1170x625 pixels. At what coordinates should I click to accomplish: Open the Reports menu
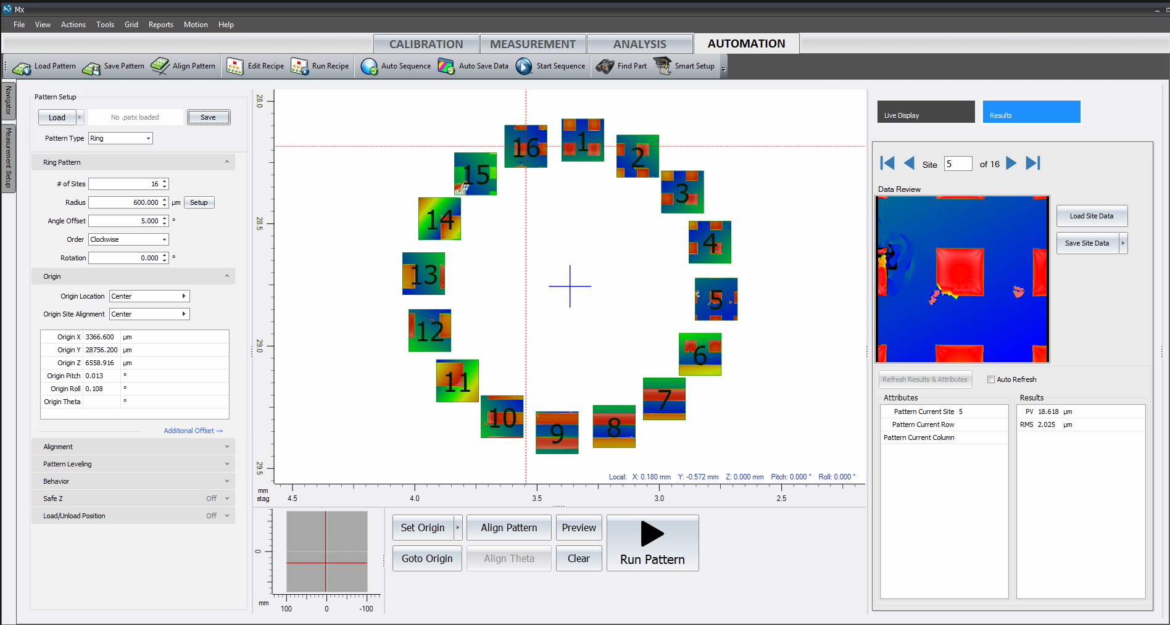click(x=160, y=25)
